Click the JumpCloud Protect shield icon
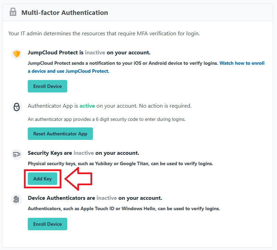Image resolution: width=277 pixels, height=250 pixels. click(17, 54)
